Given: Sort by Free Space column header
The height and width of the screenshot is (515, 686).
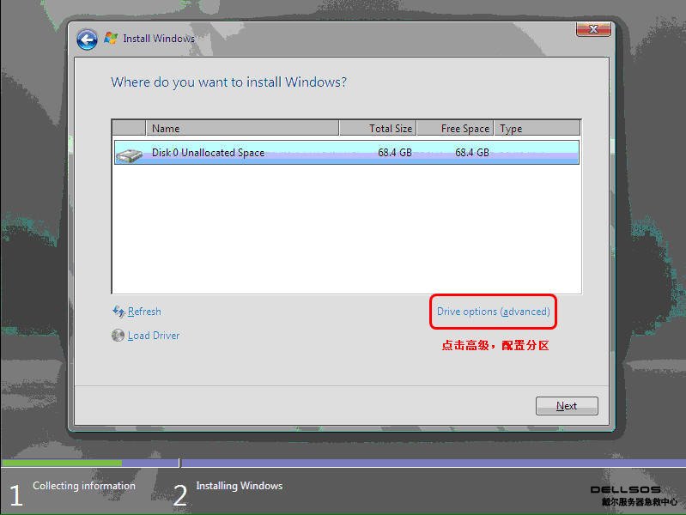Looking at the screenshot, I should coord(455,128).
